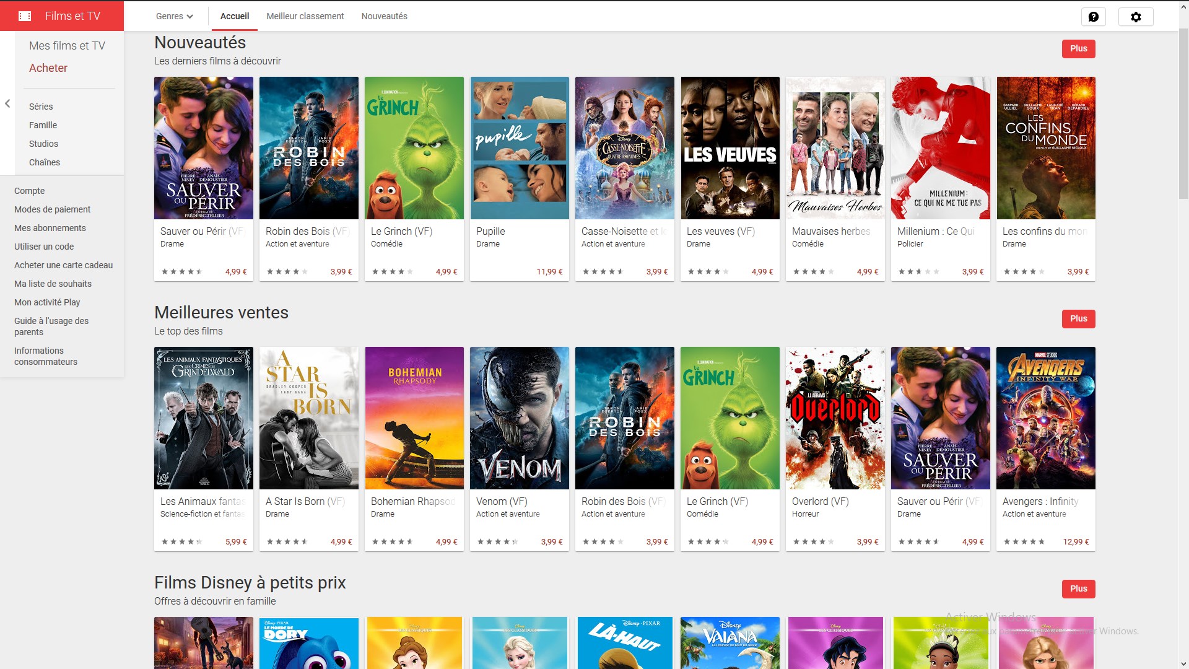Open Guide à l'usage des parents

(x=51, y=326)
